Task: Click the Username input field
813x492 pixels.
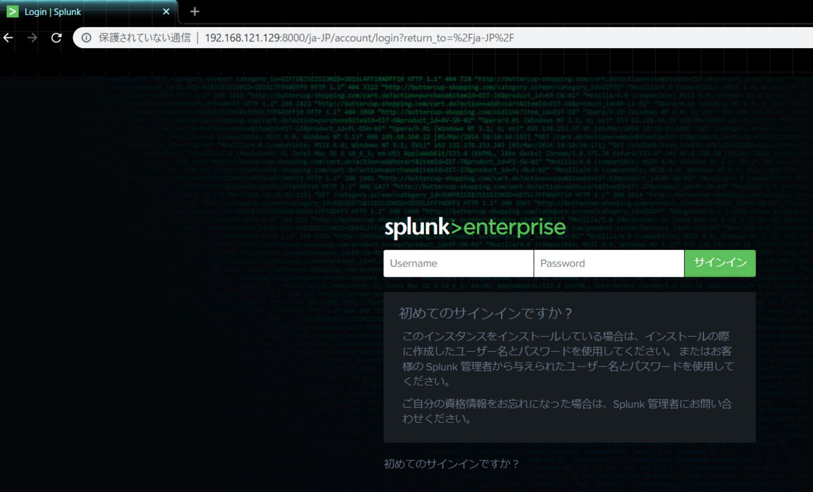Action: pos(459,264)
